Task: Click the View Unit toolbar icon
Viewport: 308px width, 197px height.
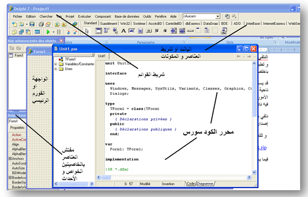Action: point(14,32)
